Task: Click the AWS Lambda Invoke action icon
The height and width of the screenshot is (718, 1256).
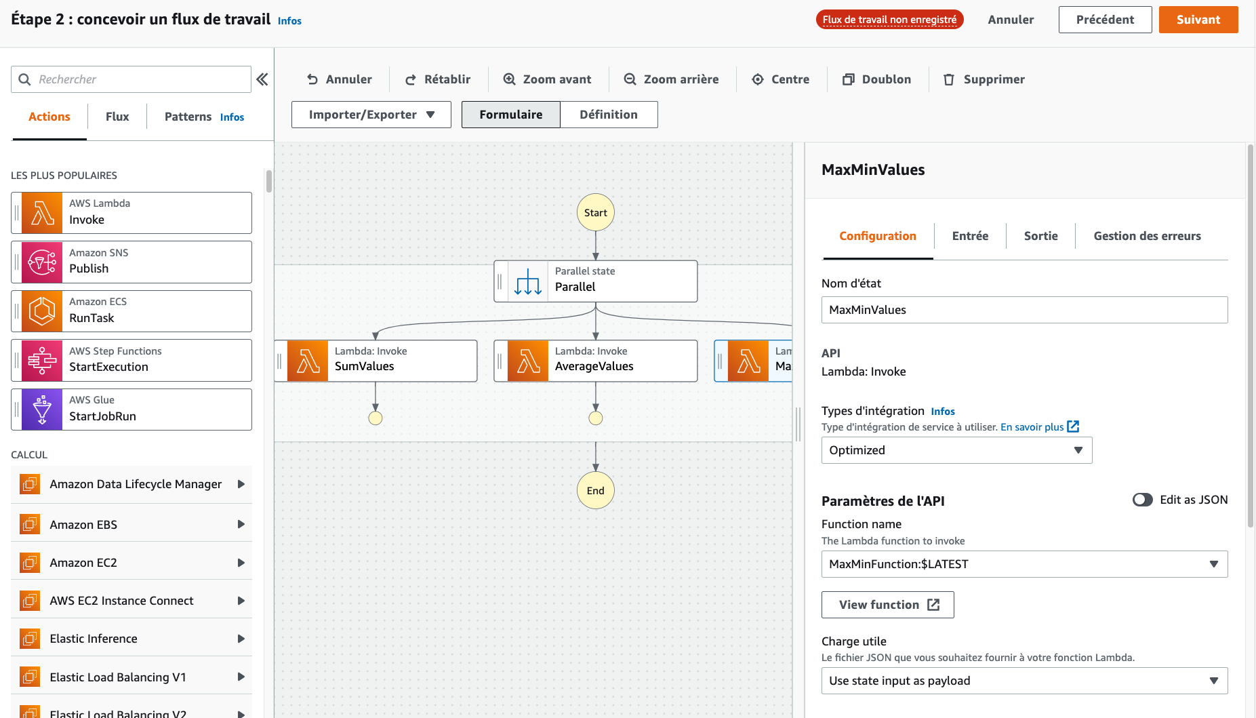Action: click(x=42, y=213)
